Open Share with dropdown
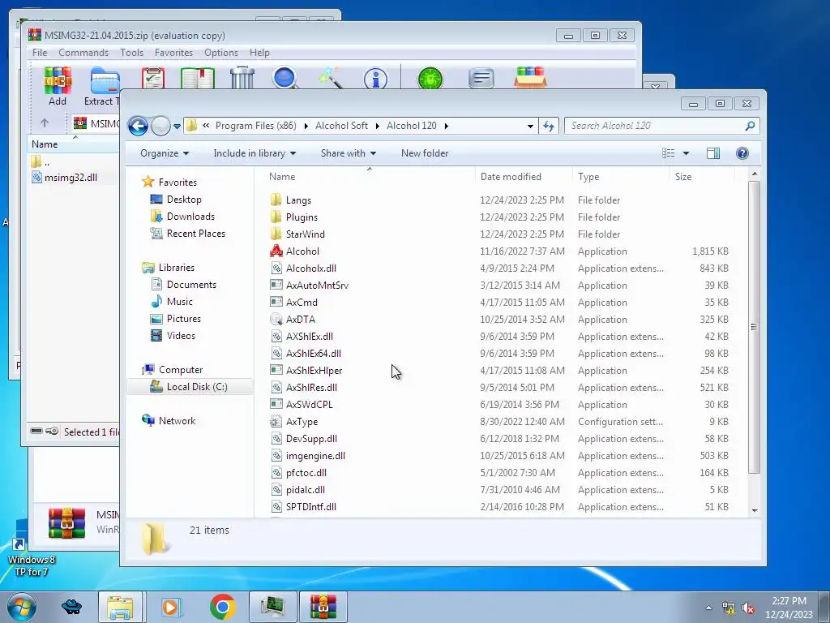Screen dimensions: 830x623 [x=349, y=153]
